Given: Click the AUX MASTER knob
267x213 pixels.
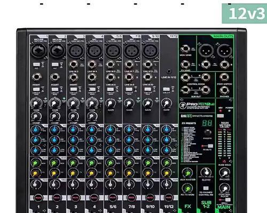Looking at the screenshot, I should 187,173.
